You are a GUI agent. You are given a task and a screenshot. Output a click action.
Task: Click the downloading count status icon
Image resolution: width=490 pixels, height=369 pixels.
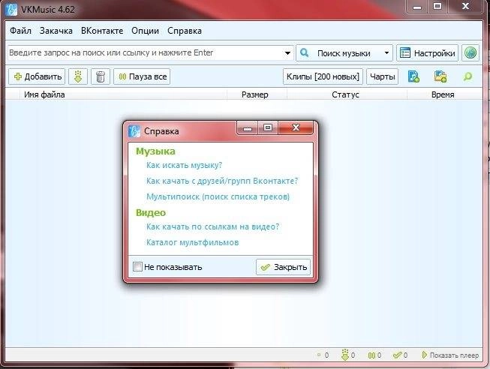(x=344, y=355)
